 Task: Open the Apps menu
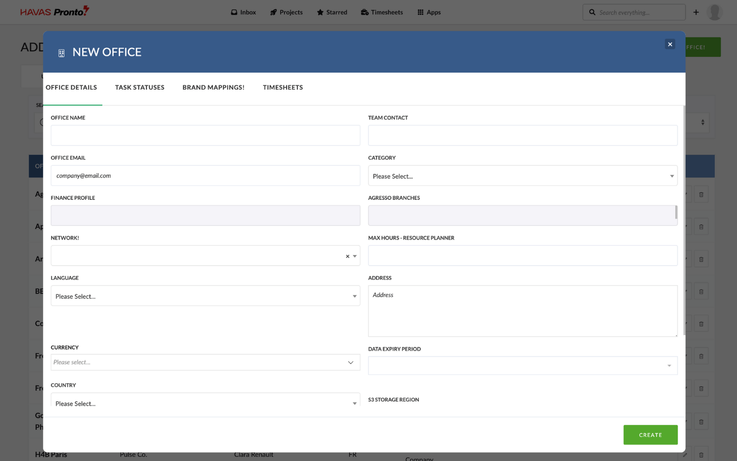[x=429, y=12]
